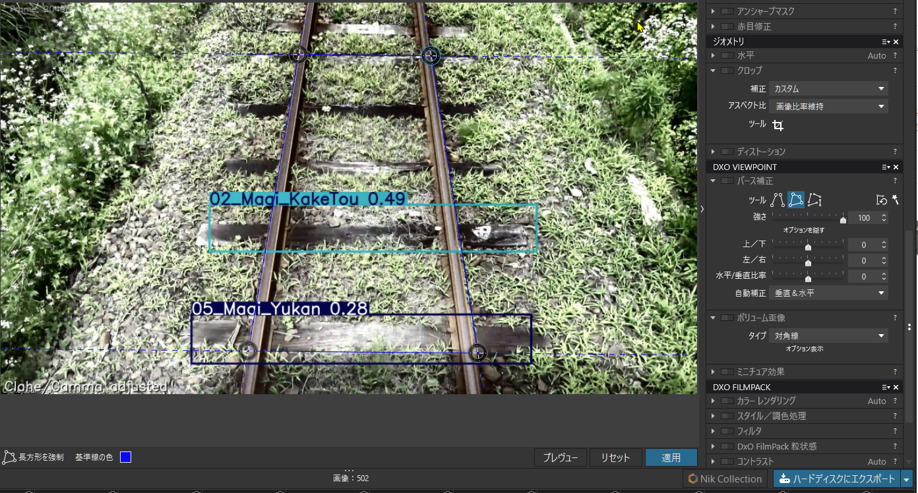Click the 適用 button to apply changes
The width and height of the screenshot is (918, 493).
tap(671, 457)
